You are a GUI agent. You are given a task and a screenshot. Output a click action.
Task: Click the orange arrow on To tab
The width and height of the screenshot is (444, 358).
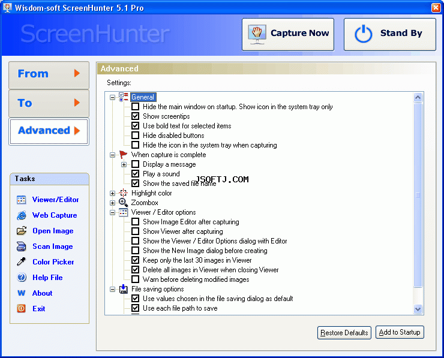(77, 103)
